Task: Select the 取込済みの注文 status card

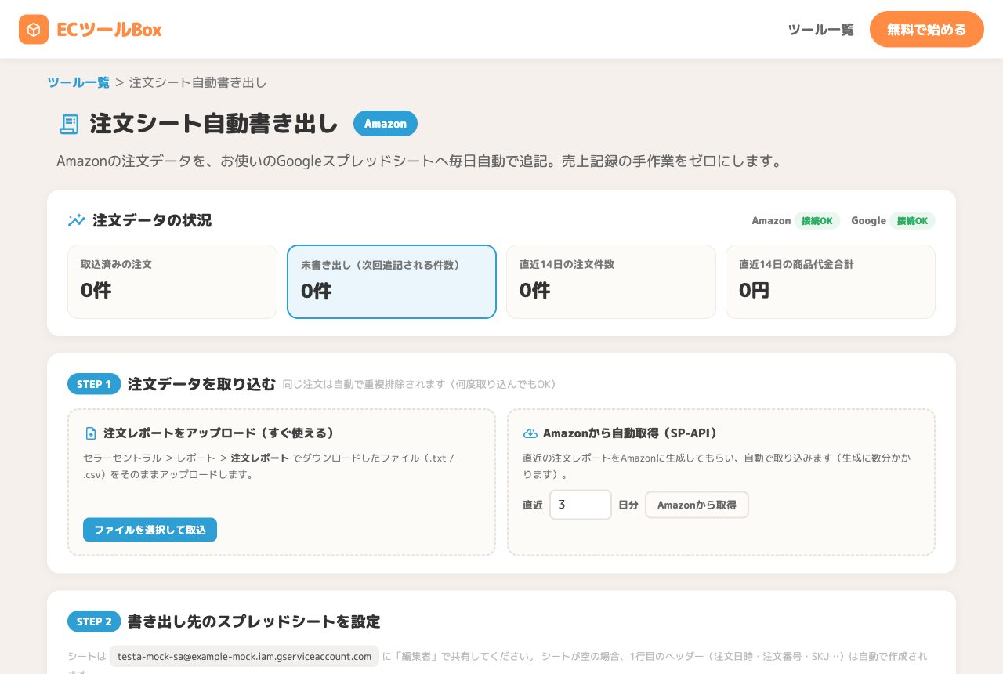Action: 172,281
